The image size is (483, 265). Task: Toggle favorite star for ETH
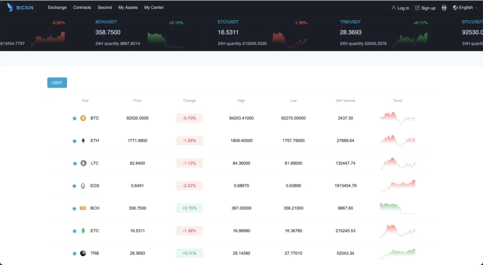point(74,141)
